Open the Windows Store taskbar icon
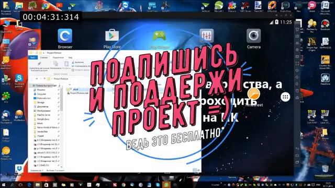Viewport: 335px width, 188px height. pos(46,184)
